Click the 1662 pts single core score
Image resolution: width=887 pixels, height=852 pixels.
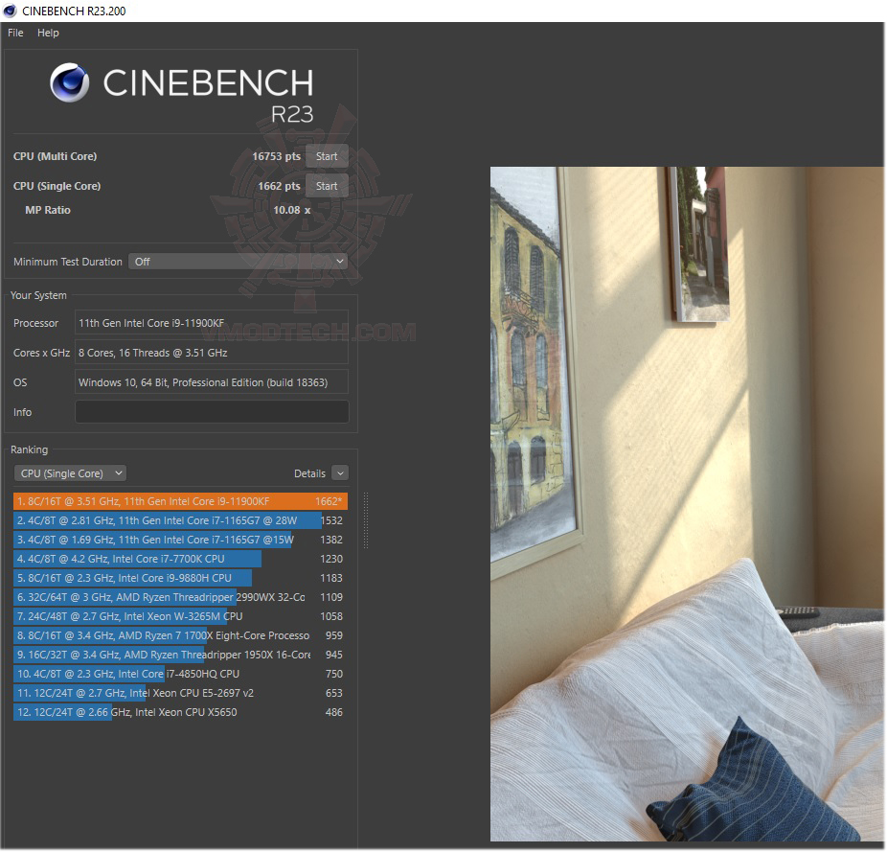point(279,186)
